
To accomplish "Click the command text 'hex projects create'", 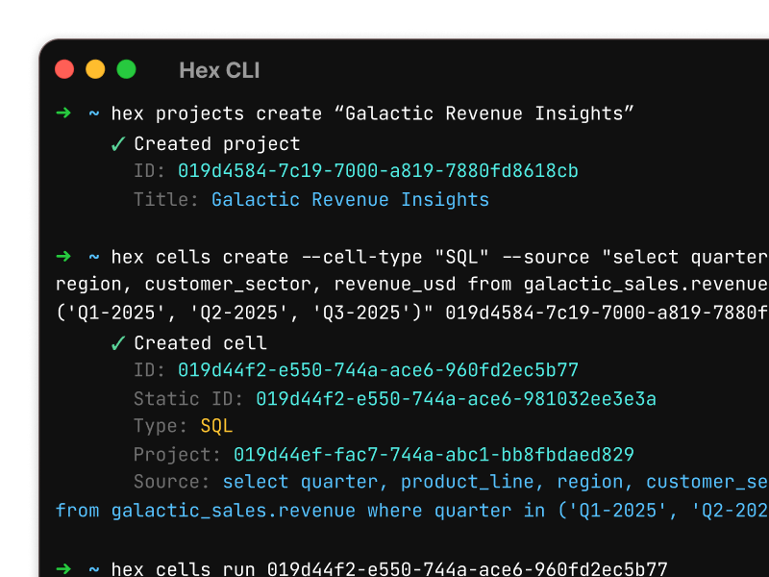I will pos(216,113).
